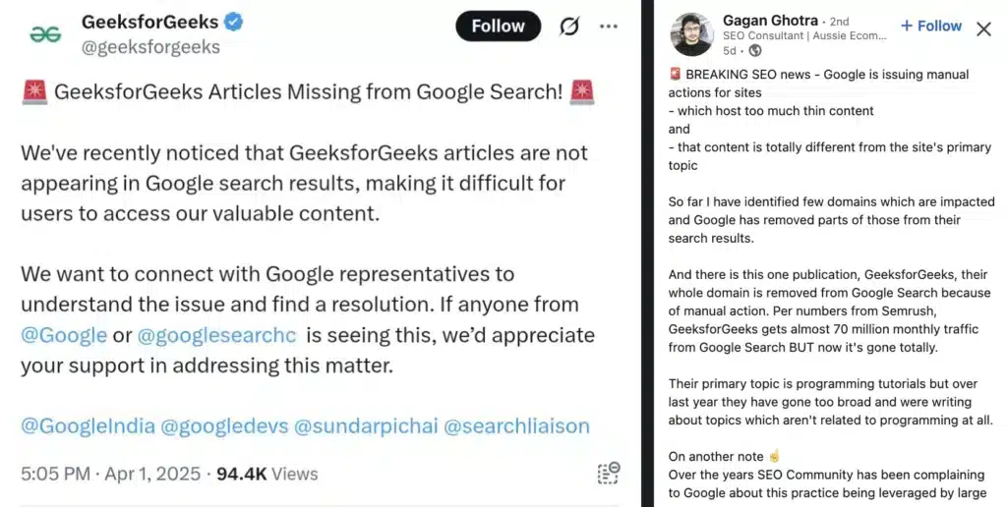
Task: Open the tweet's three-dot more menu
Action: [x=609, y=26]
